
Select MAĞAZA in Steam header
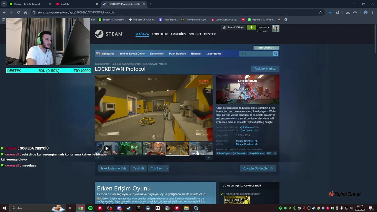142,34
